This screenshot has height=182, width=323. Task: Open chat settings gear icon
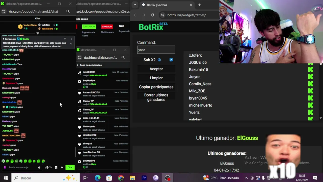(x=62, y=167)
